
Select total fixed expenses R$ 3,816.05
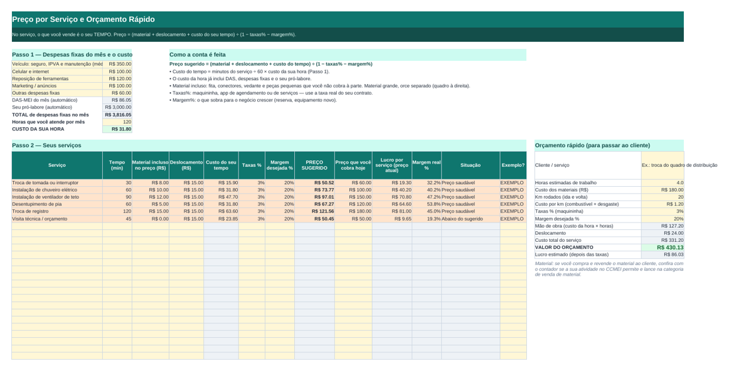coord(117,115)
